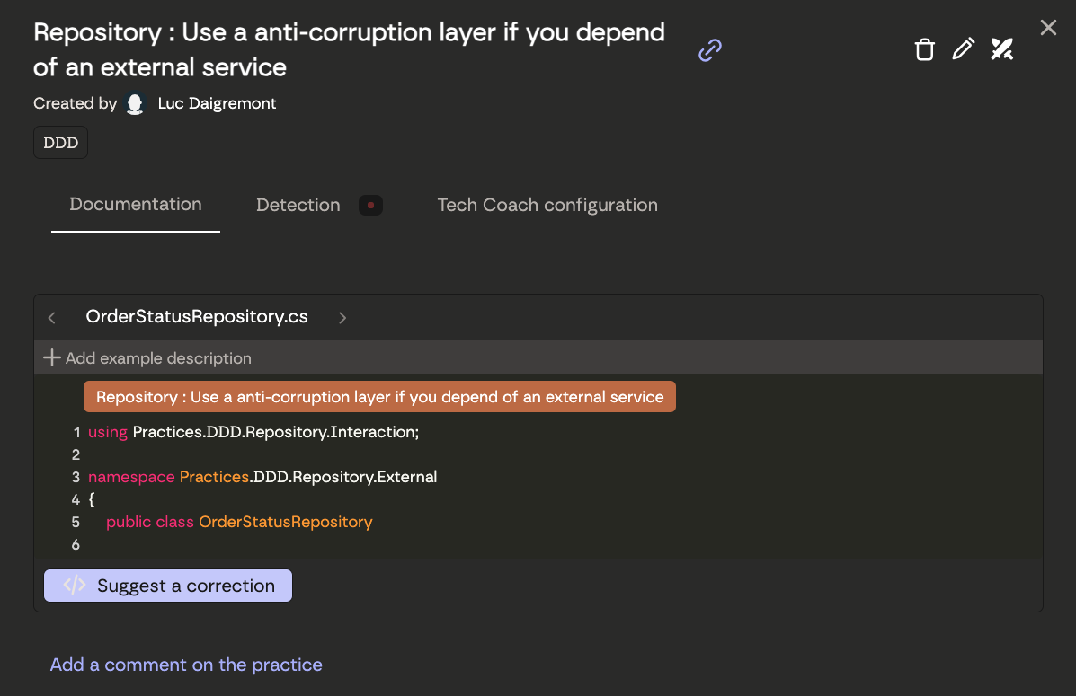Close the practice detail panel
Image resolution: width=1076 pixels, height=696 pixels.
click(1048, 28)
